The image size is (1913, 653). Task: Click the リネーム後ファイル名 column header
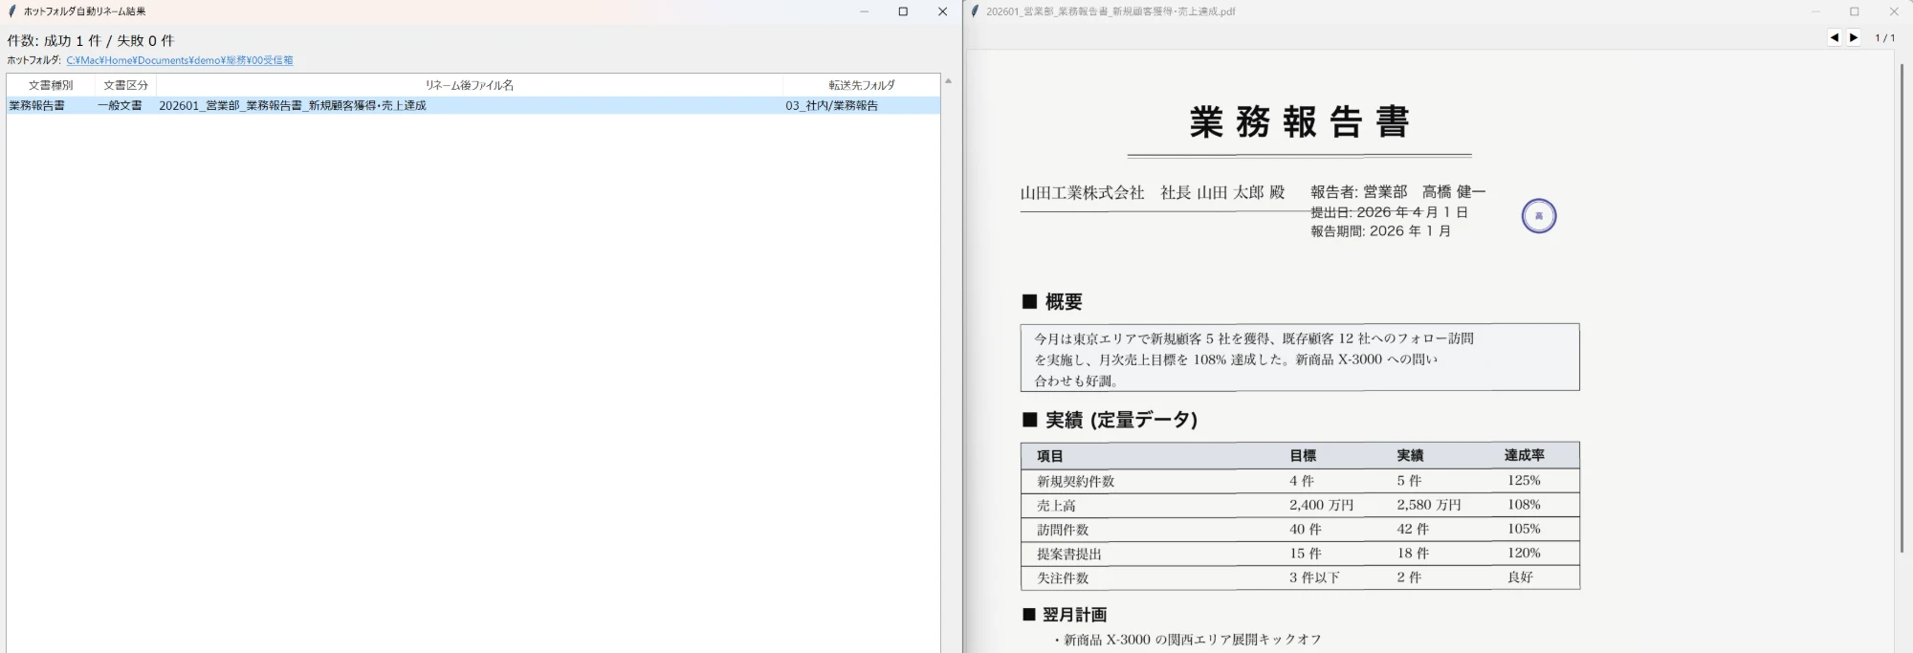[x=470, y=85]
